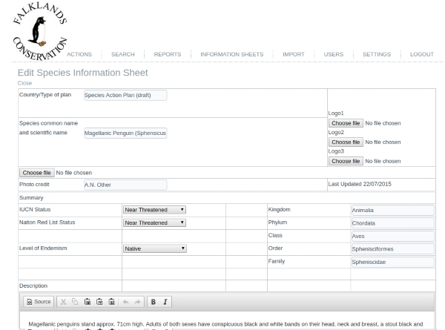Image resolution: width=445 pixels, height=330 pixels.
Task: Click the Country/Type of plan field
Action: pyautogui.click(x=125, y=95)
